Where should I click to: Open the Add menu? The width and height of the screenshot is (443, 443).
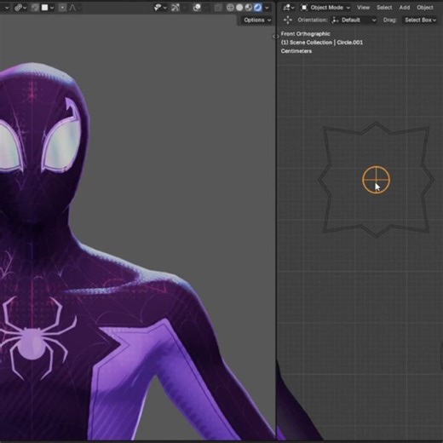(405, 8)
